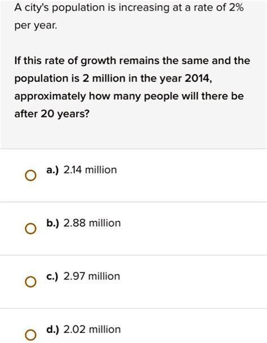Viewport: 267px width, 343px height.
Task: Click the "approximately how many people" line
Action: (129, 96)
